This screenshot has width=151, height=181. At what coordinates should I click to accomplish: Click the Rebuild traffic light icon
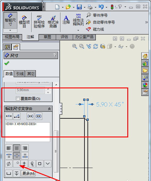tap(112, 7)
